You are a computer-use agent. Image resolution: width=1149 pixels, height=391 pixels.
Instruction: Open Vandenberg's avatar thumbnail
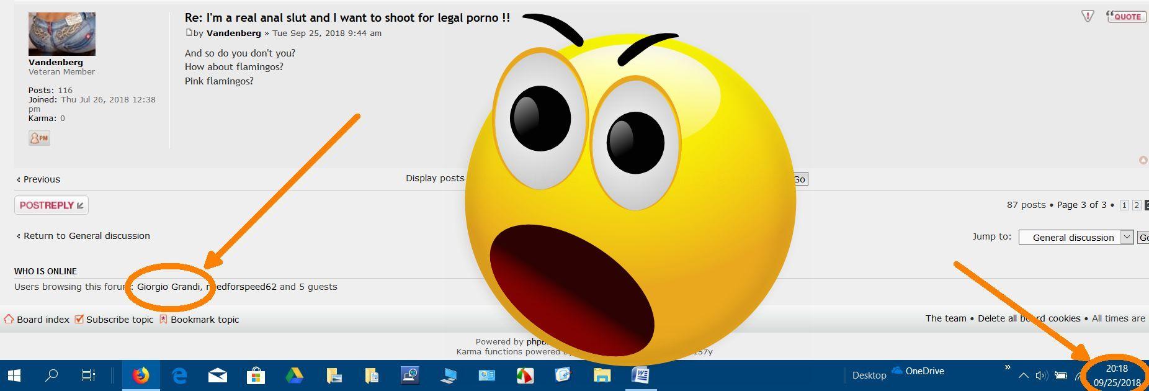coord(62,34)
